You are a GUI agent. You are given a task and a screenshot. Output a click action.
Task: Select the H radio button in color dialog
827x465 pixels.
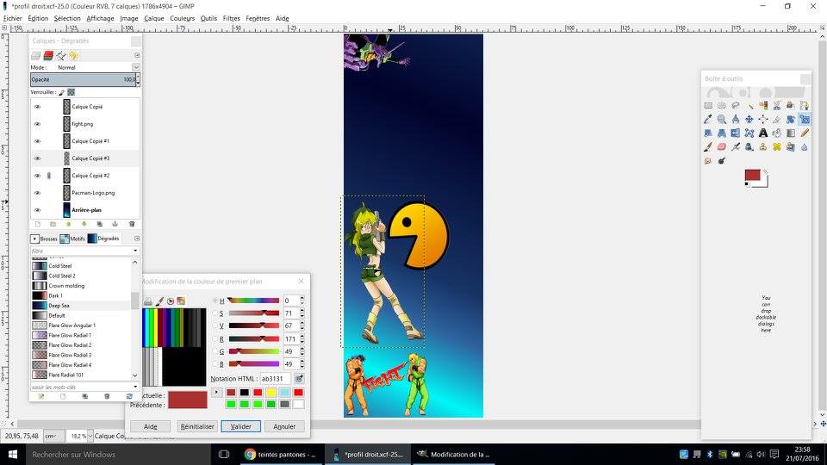[215, 301]
